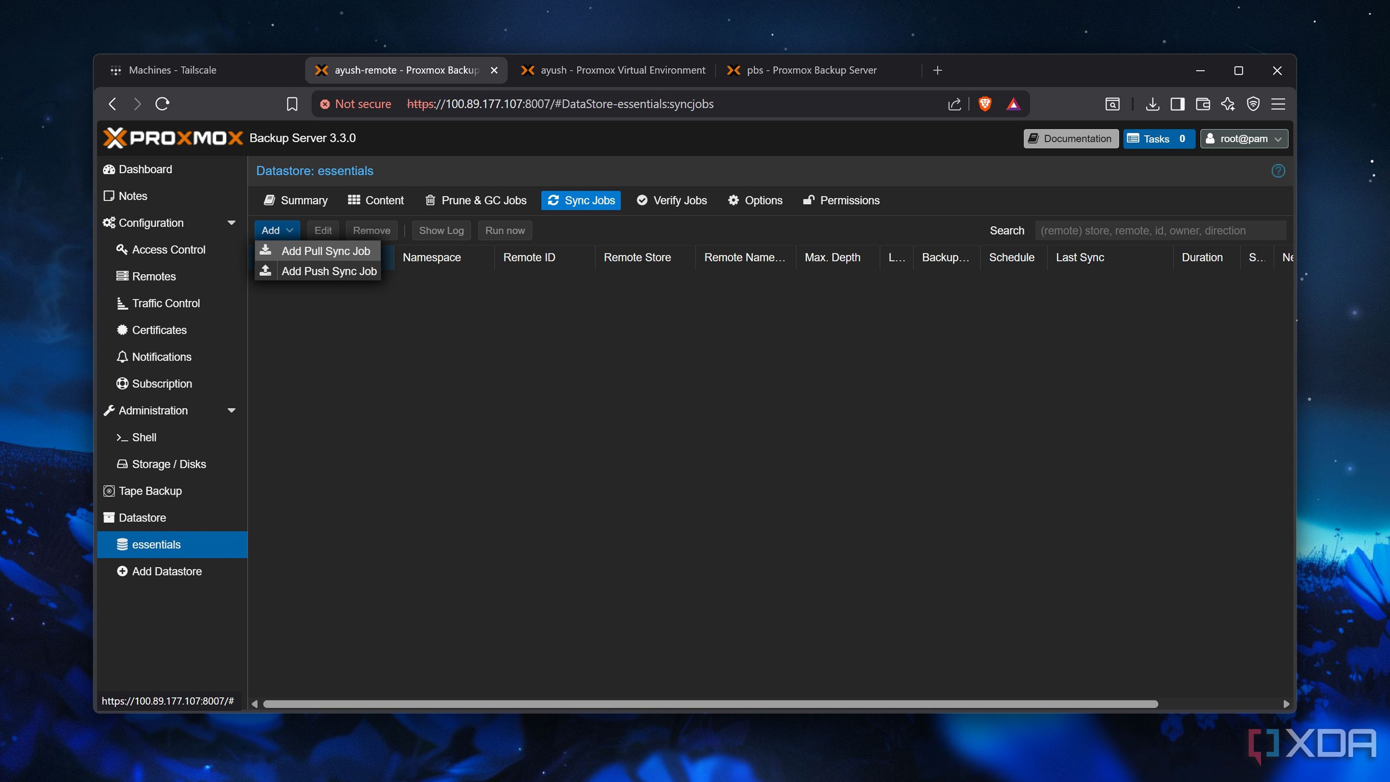The width and height of the screenshot is (1390, 782).
Task: Open the Tasks button
Action: 1158,139
